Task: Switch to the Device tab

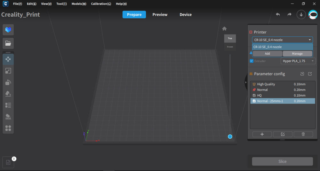Action: pyautogui.click(x=186, y=14)
